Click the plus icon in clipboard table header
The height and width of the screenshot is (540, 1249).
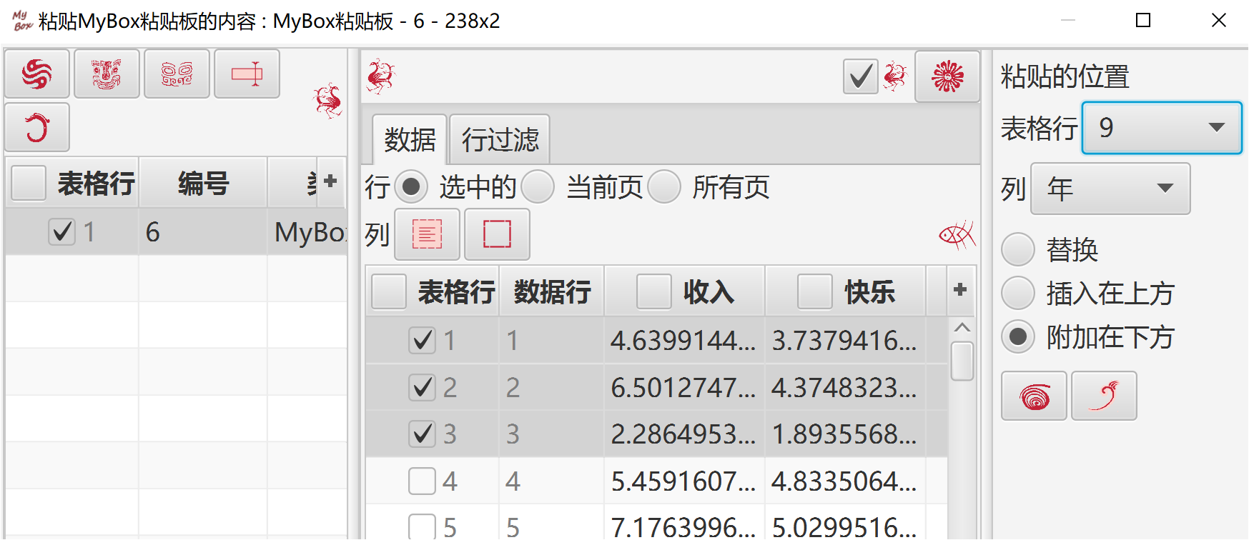click(330, 181)
